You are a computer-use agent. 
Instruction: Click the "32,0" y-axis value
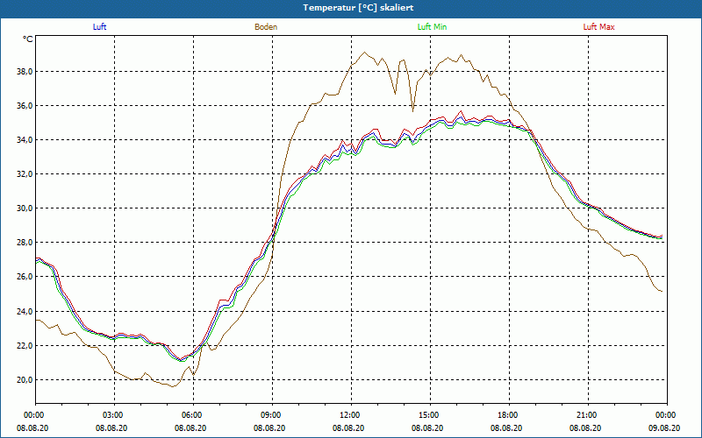click(25, 174)
